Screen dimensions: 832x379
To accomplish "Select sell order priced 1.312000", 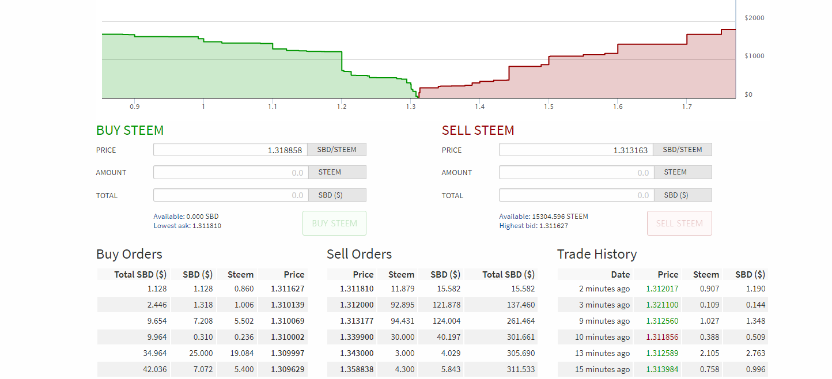I will tap(433, 305).
